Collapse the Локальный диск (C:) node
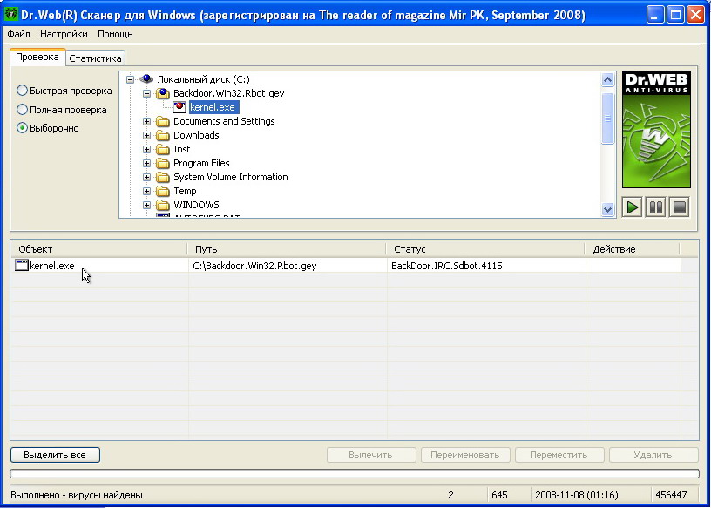711x508 pixels. pyautogui.click(x=130, y=79)
